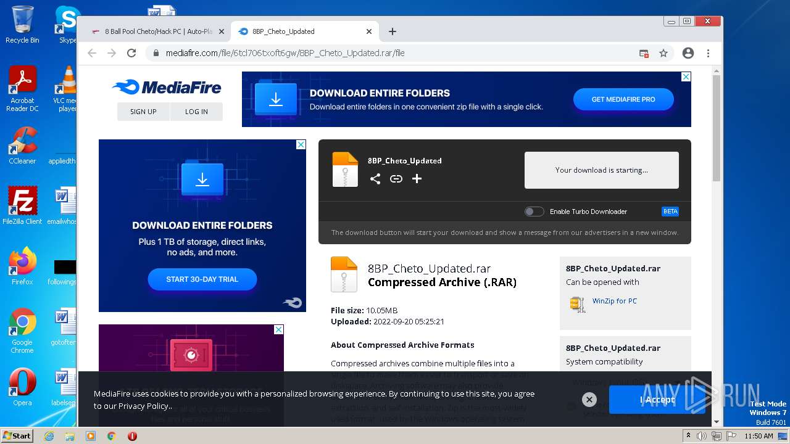Click the Uploaded date text

pos(388,321)
